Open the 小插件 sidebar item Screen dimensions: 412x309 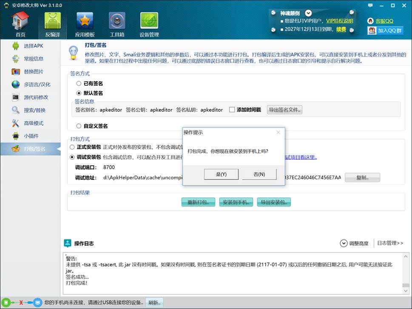coord(31,136)
